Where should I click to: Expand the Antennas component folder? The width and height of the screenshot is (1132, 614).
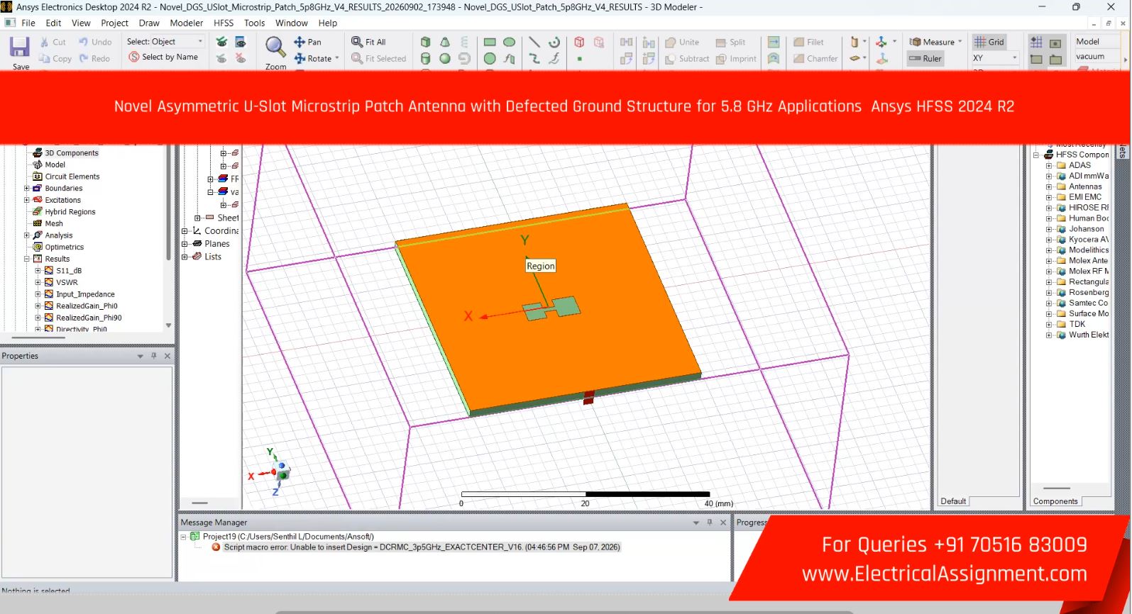point(1049,186)
